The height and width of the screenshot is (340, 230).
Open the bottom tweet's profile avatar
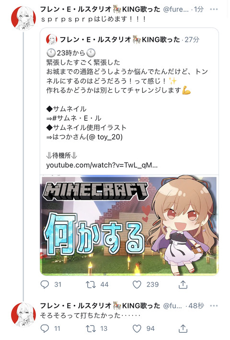pyautogui.click(x=23, y=315)
